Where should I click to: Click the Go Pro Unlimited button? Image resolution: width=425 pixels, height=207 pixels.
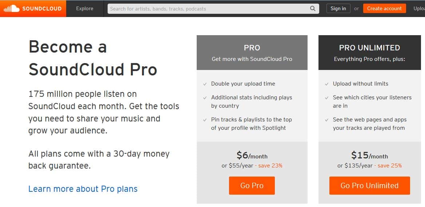[369, 186]
